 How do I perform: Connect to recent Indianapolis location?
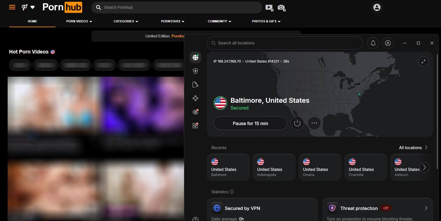click(274, 167)
